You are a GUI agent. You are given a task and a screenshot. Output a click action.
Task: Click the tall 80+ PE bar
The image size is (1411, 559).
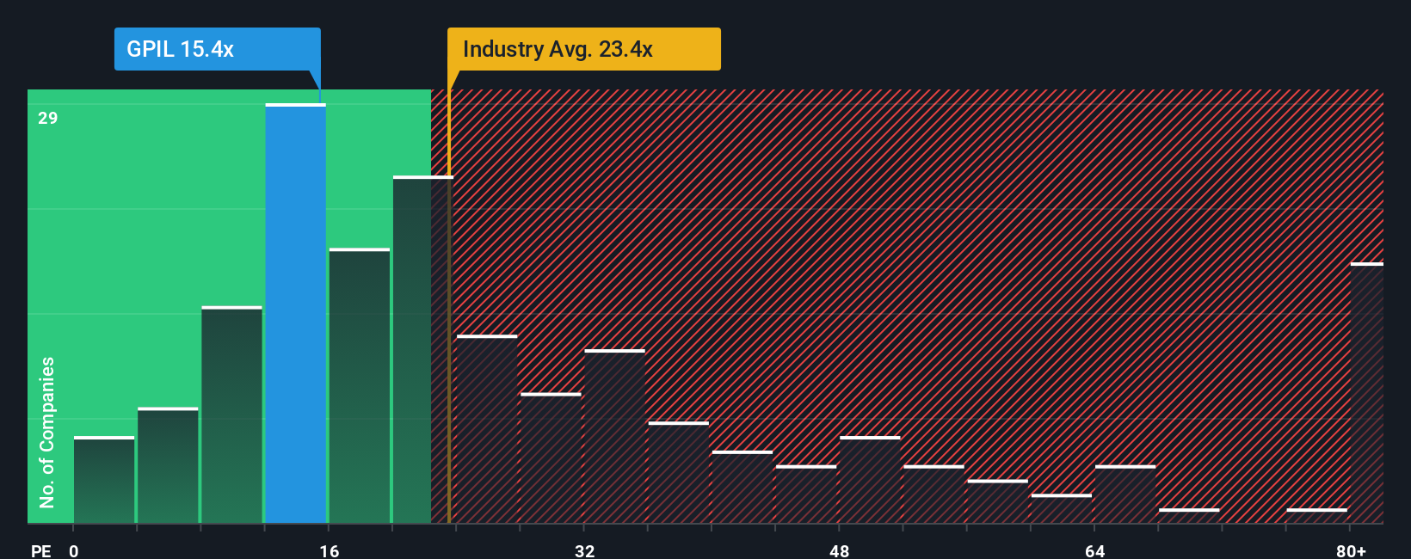click(1367, 392)
